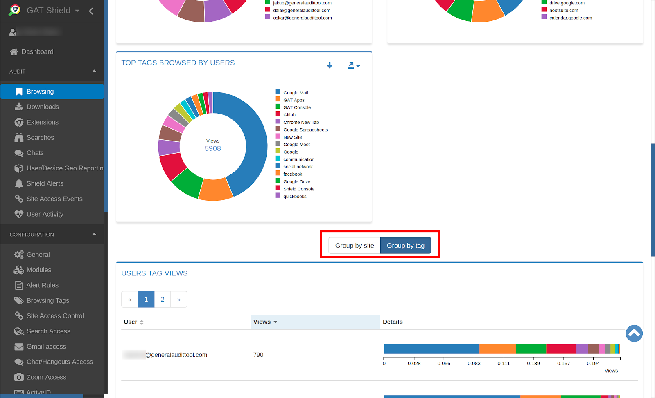
Task: Click the quickbooks legend label
Action: (295, 197)
